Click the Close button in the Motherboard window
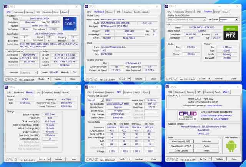This screenshot has height=167, width=246. pos(153,79)
